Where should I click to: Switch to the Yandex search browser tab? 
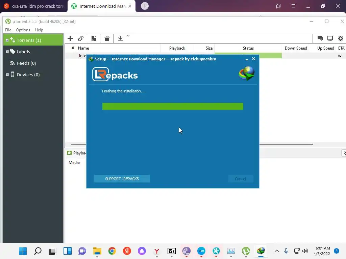coord(33,6)
